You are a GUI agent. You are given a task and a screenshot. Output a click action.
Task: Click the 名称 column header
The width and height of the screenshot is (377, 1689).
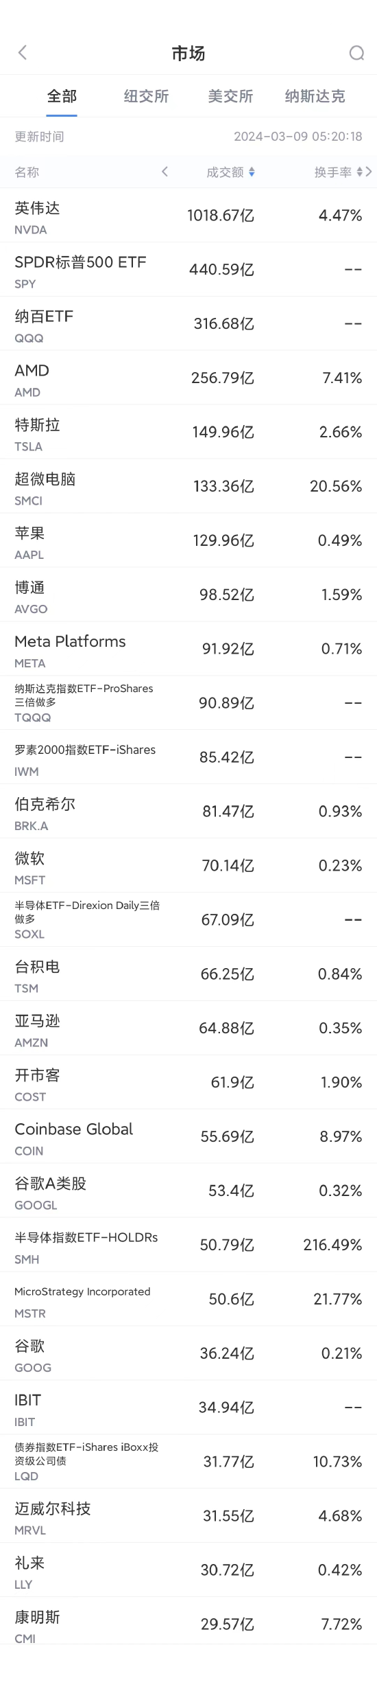coord(27,172)
